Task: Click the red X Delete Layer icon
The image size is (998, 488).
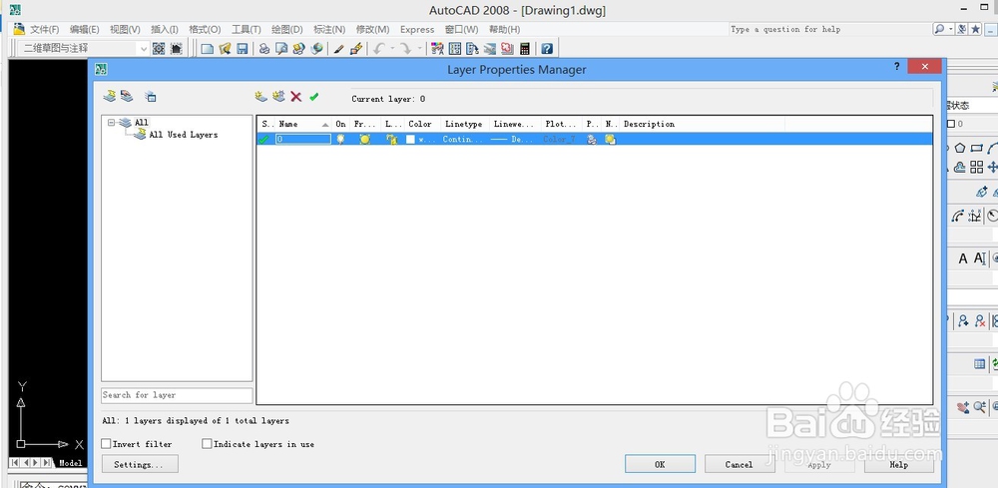Action: (x=296, y=96)
